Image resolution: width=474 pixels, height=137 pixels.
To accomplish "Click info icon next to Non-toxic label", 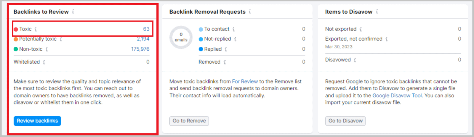I will click(47, 49).
